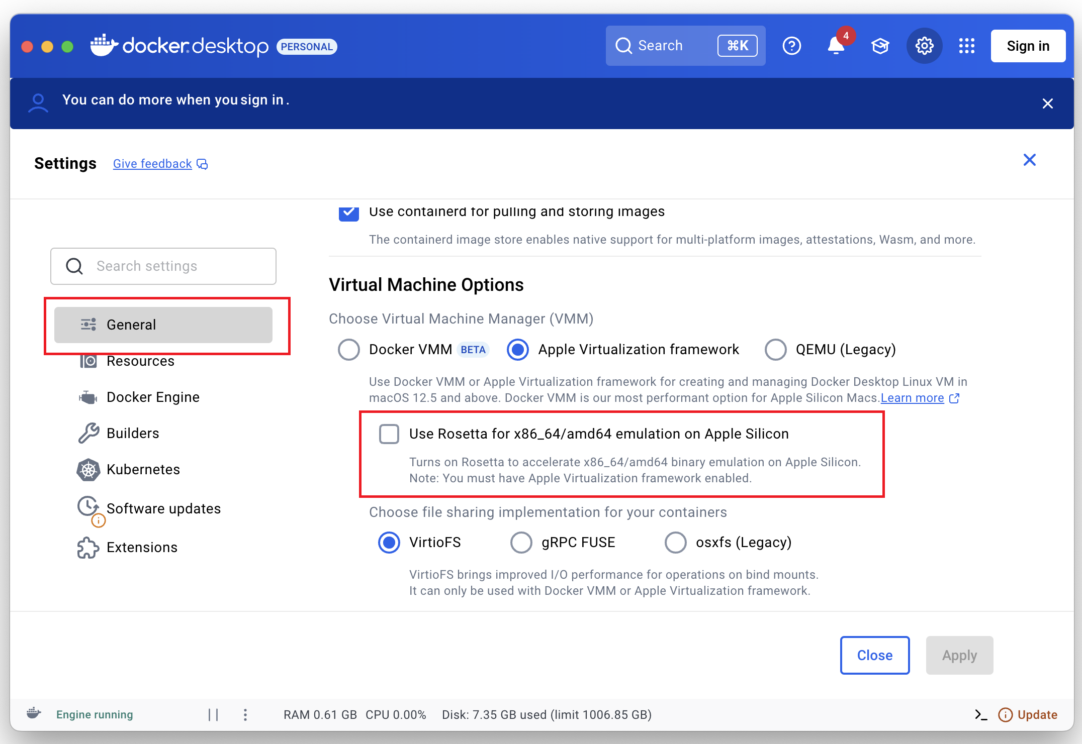Select VirtioFS file sharing
The width and height of the screenshot is (1082, 744).
pyautogui.click(x=389, y=543)
